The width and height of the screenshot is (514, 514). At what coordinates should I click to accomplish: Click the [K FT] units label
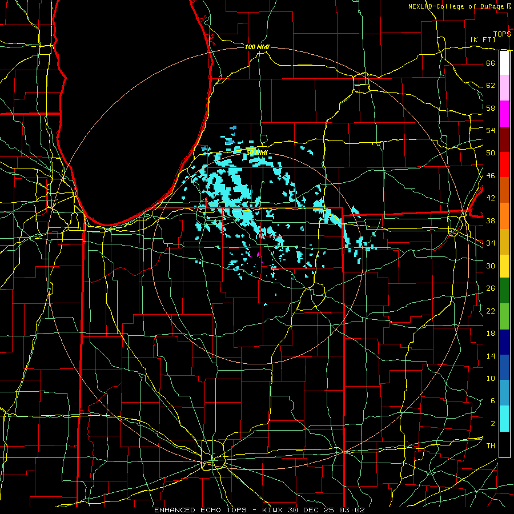point(483,39)
